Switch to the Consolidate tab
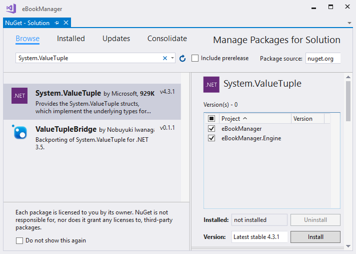 pyautogui.click(x=167, y=39)
